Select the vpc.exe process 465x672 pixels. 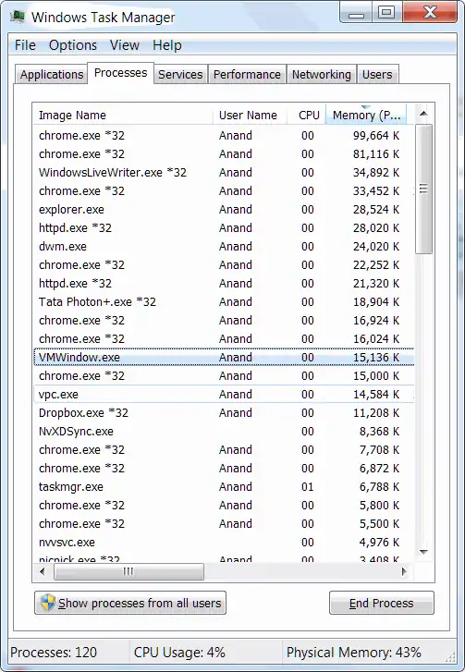point(224,394)
